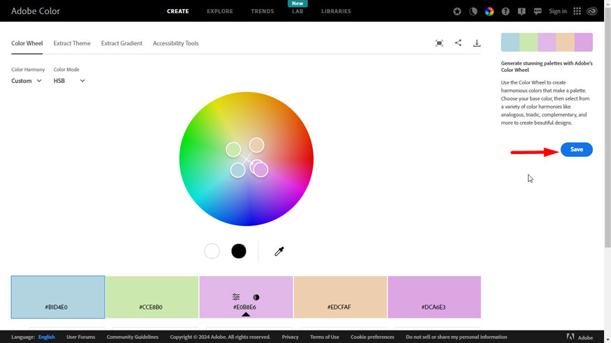Viewport: 611px width, 343px height.
Task: Open the Color Mode HSB dropdown
Action: point(69,81)
